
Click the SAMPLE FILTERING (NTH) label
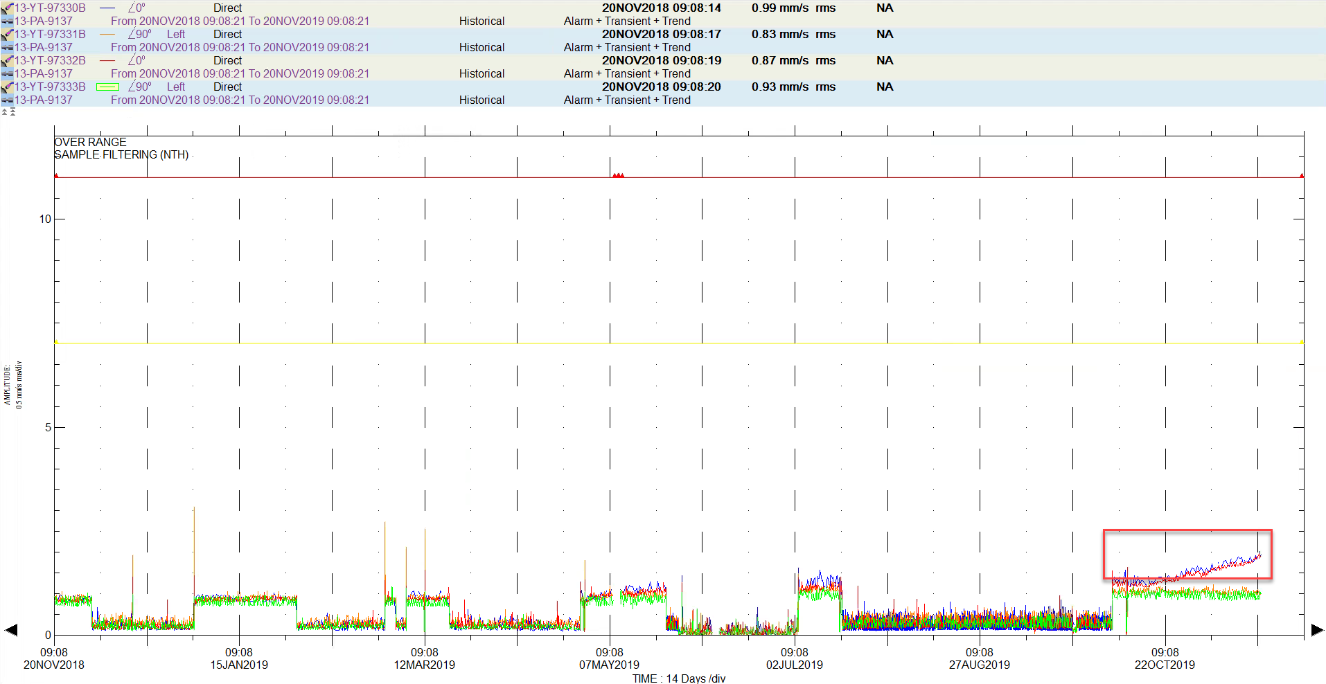[x=121, y=154]
